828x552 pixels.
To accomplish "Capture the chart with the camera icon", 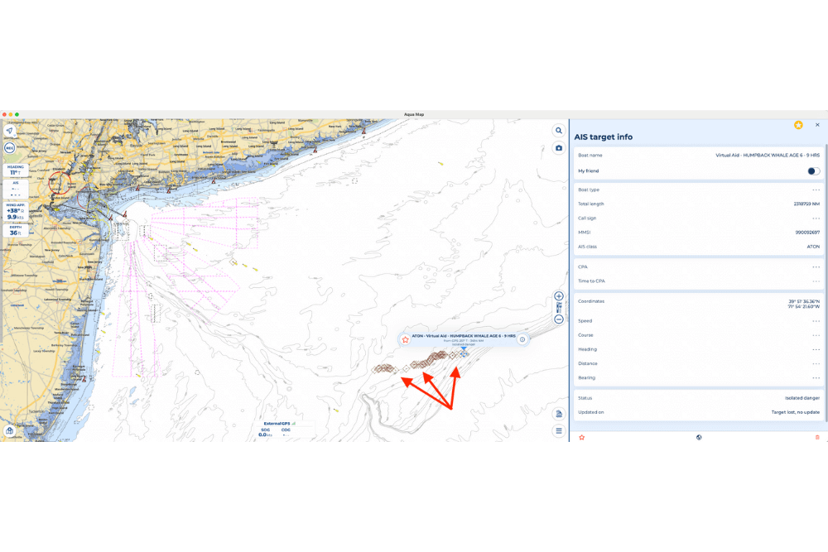I will [x=558, y=146].
